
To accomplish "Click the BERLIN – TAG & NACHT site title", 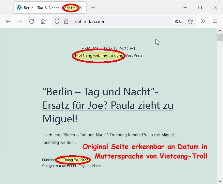I will click(x=109, y=48).
